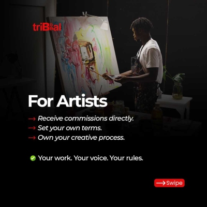This screenshot has height=207, width=207.
Task: Click the white side table
Action: point(174,106)
